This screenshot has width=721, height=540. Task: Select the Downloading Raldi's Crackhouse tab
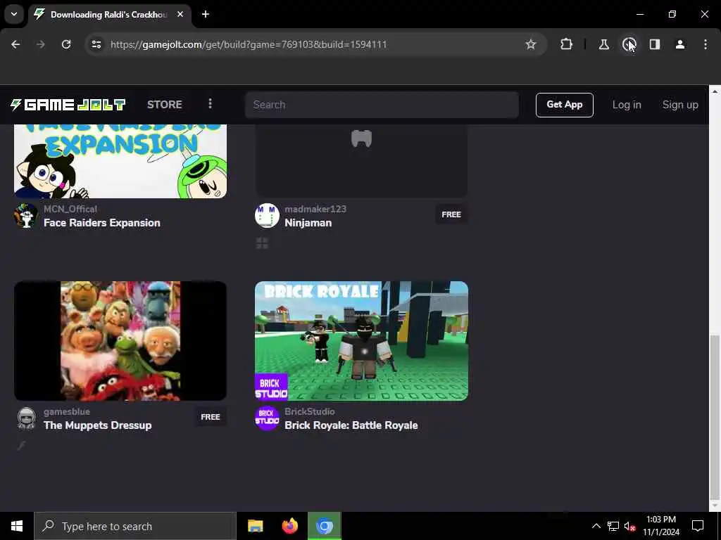(109, 15)
